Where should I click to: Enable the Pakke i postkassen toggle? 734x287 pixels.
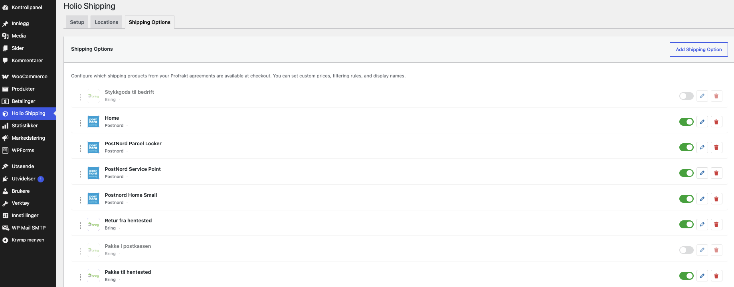tap(687, 250)
